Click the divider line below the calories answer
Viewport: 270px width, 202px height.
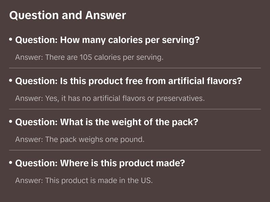[135, 68]
